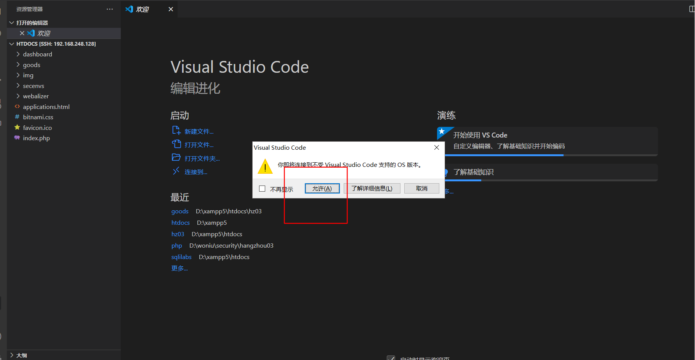Image resolution: width=695 pixels, height=360 pixels.
Task: Close the 欢迎 editor tab
Action: (x=171, y=9)
